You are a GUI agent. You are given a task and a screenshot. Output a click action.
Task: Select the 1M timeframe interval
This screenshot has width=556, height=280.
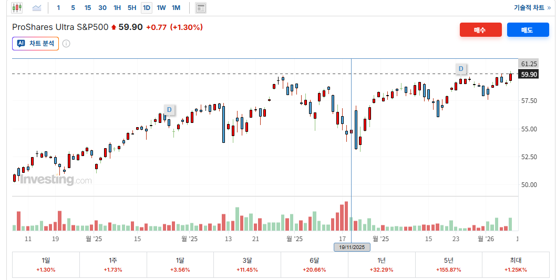pyautogui.click(x=176, y=8)
